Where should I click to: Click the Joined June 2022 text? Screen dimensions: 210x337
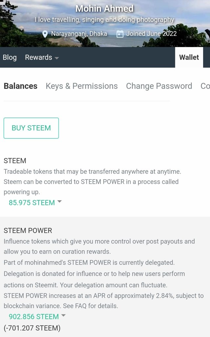151,34
